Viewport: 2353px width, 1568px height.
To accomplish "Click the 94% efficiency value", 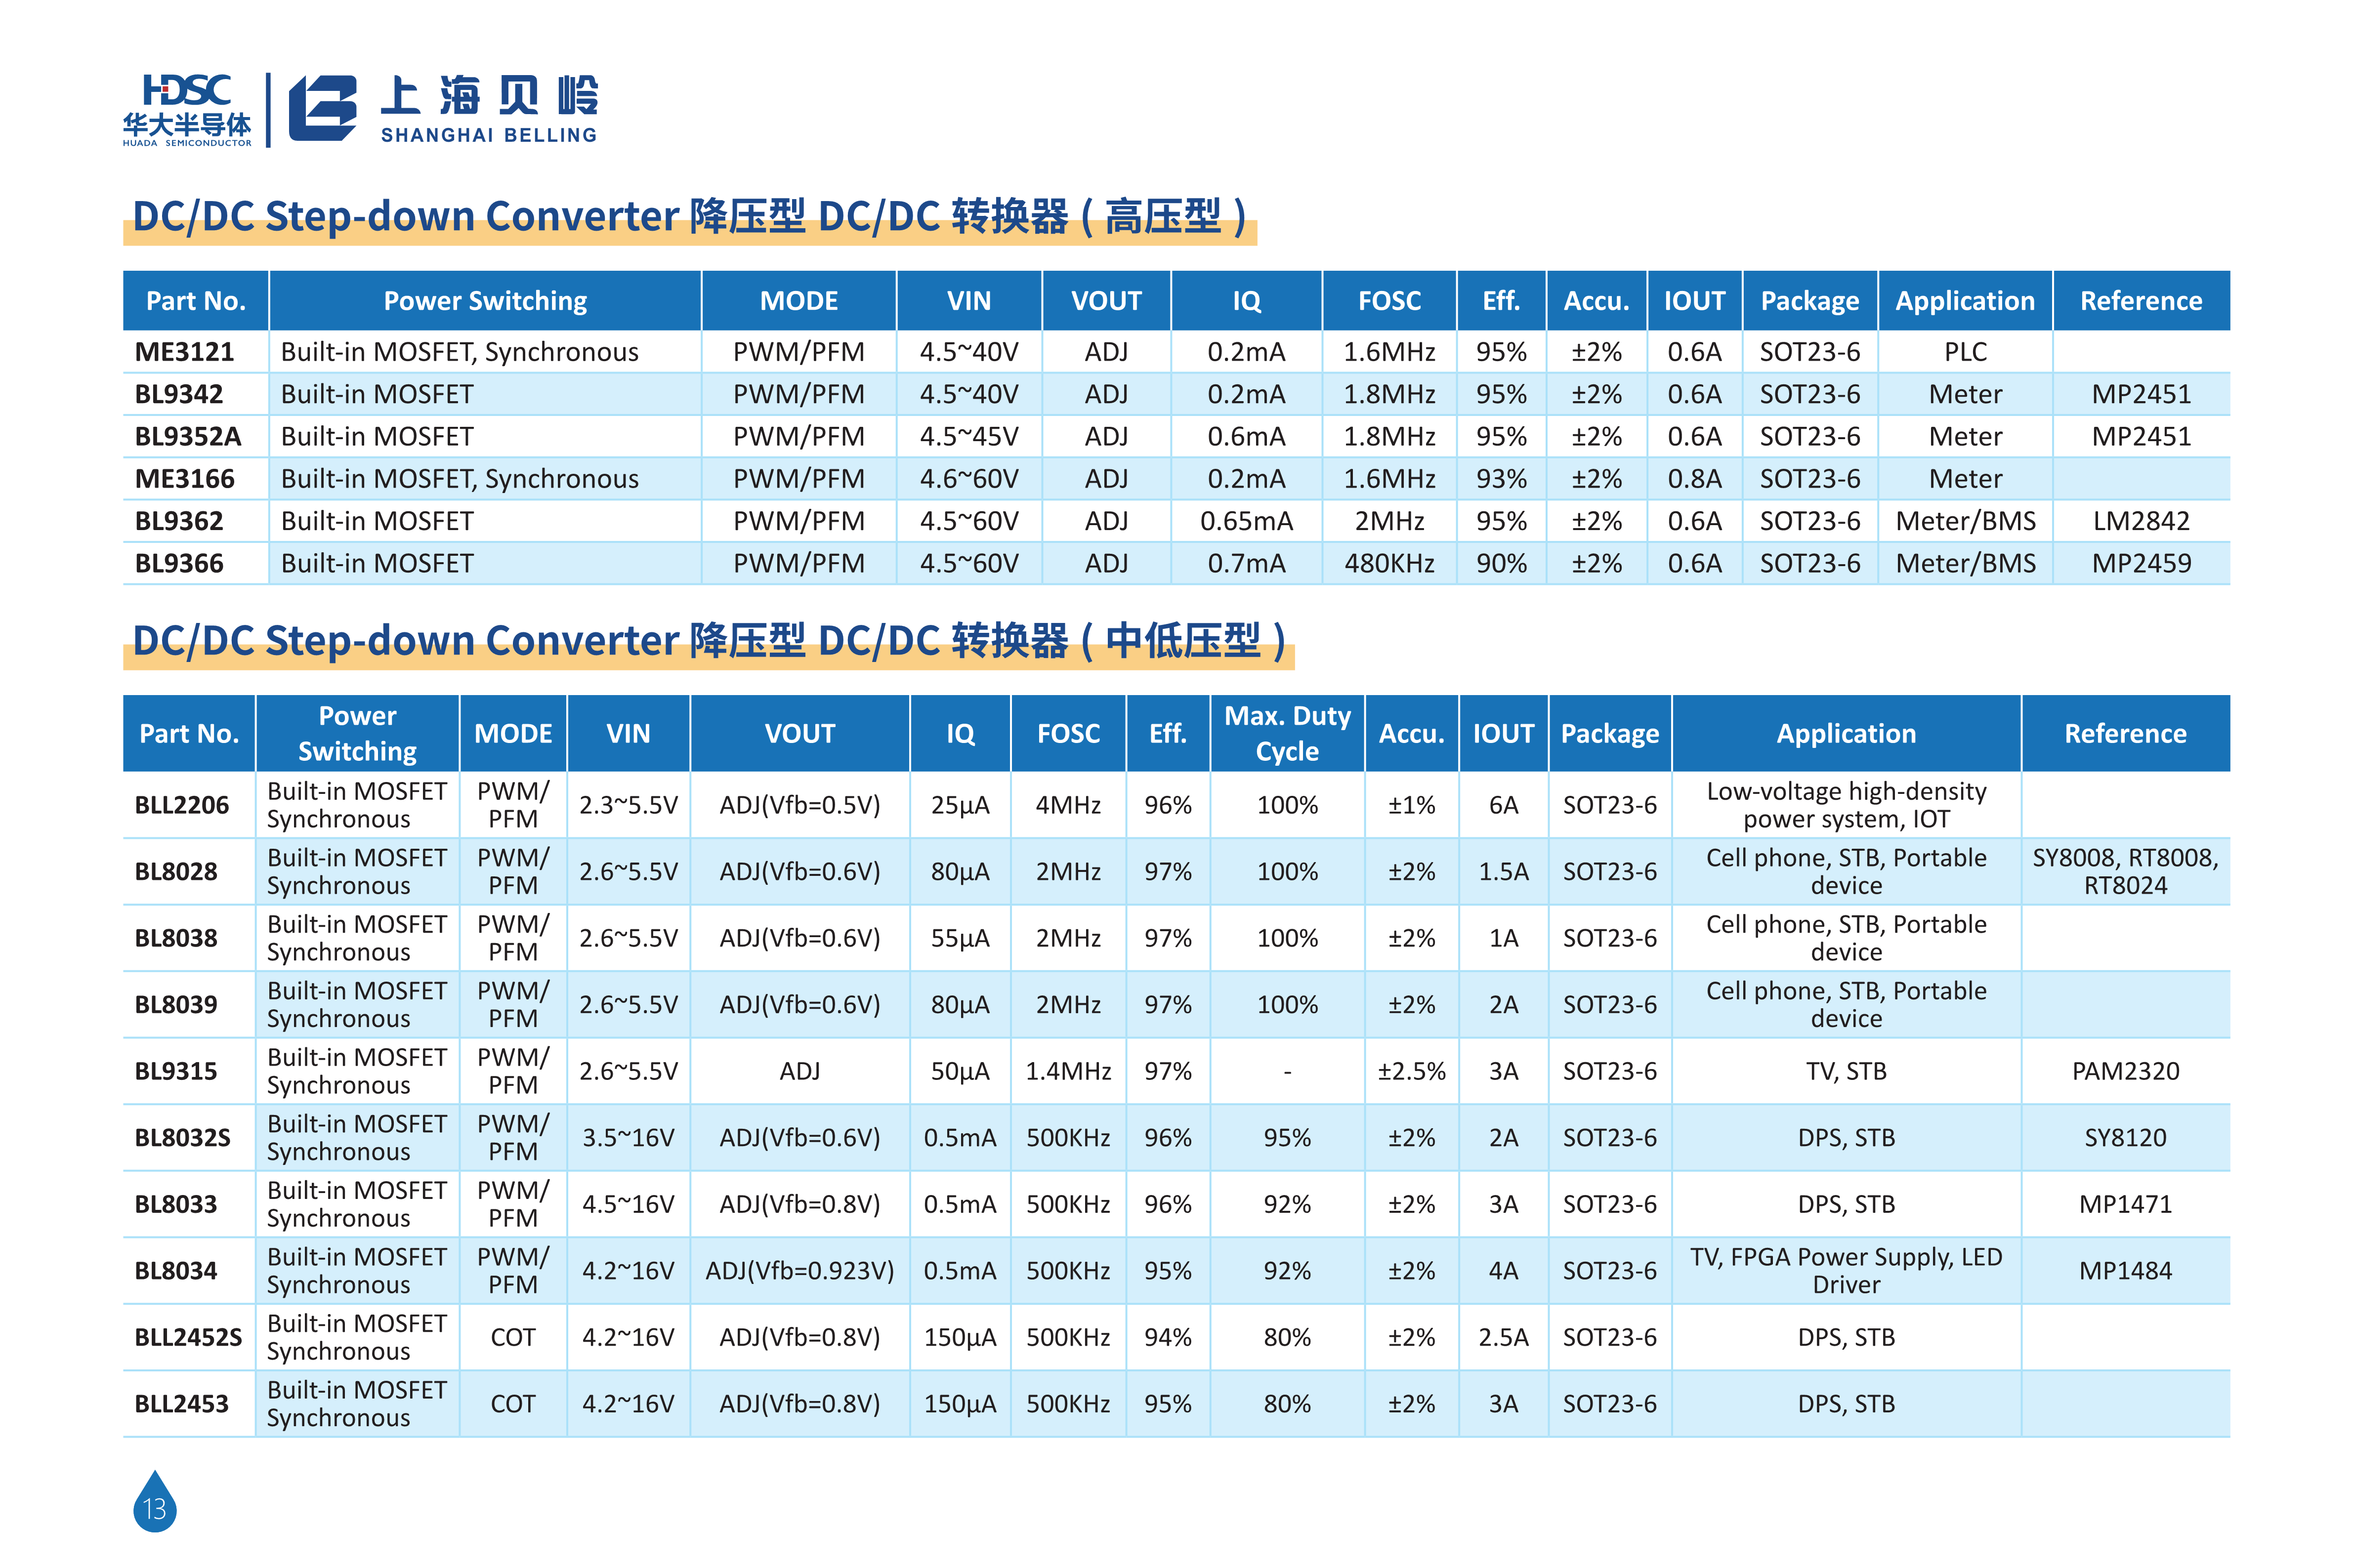I will 1167,1337.
